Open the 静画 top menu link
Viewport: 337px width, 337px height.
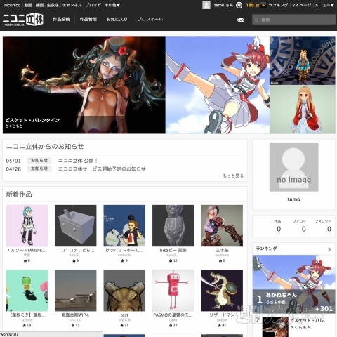(39, 5)
